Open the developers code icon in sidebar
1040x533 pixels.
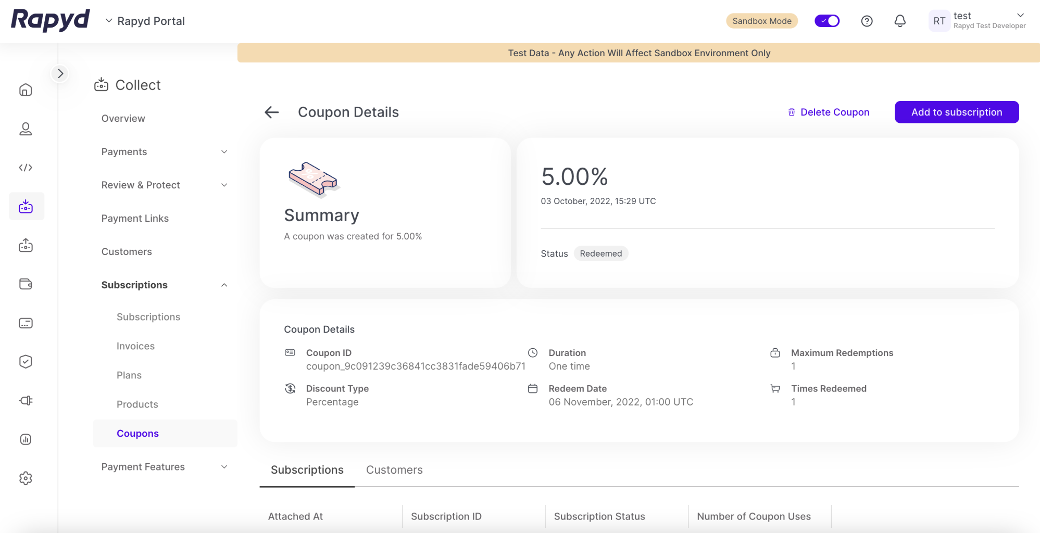26,168
